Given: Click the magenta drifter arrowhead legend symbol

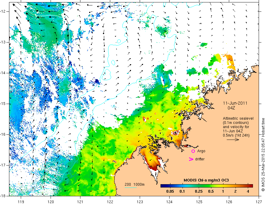Looking at the screenshot, I should coord(191,159).
